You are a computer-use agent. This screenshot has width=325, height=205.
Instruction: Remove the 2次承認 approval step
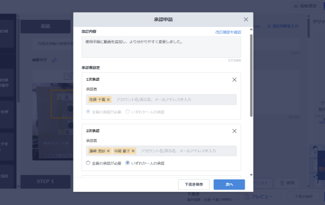point(234,131)
